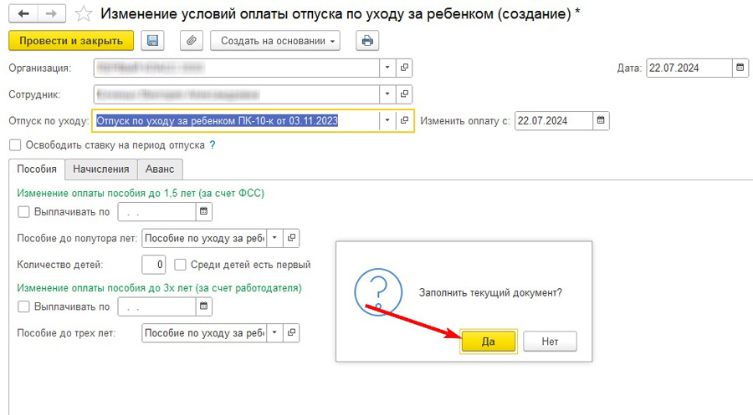753x415 pixels.
Task: Focus the Изменить оплату с date field
Action: [554, 120]
